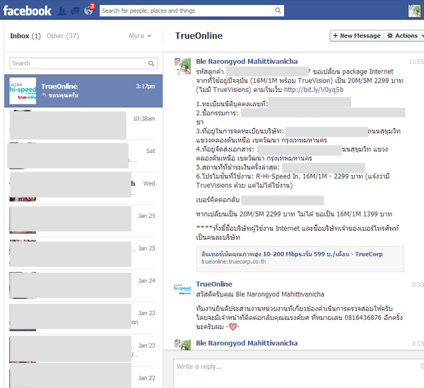Screen dimensions: 424x388
Task: Expand the More dropdown
Action: (140, 36)
